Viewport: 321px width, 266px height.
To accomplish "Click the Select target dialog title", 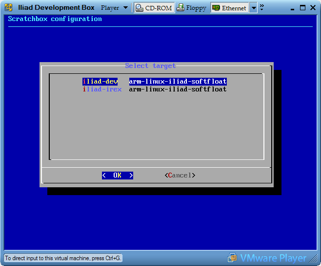I will click(x=150, y=66).
